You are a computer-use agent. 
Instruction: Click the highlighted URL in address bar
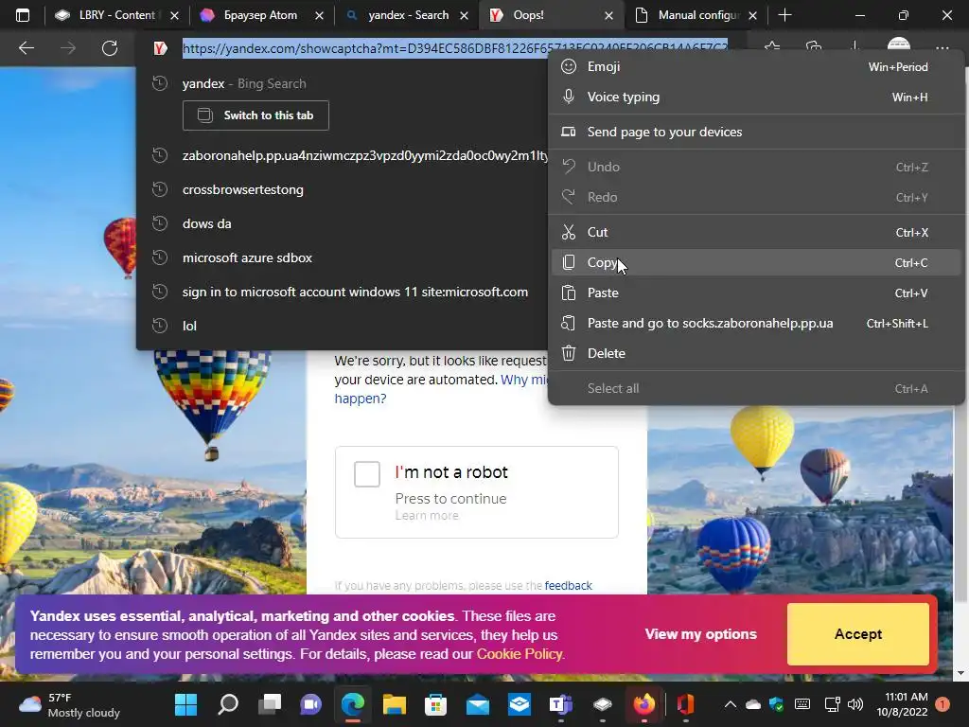click(455, 48)
